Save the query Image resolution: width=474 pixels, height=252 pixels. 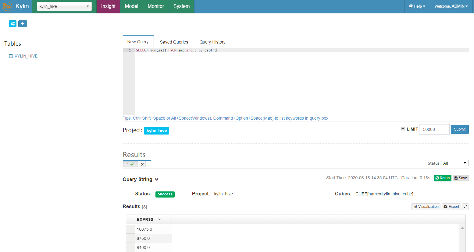[x=461, y=178]
